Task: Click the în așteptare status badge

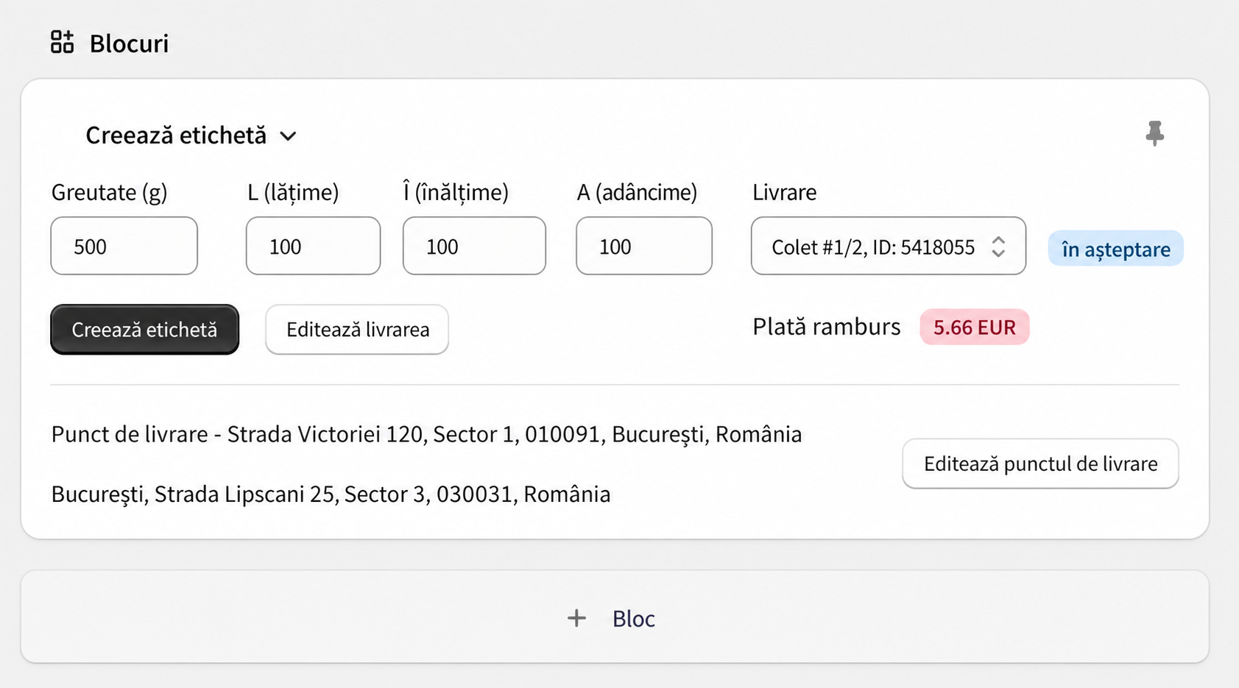Action: point(1115,249)
